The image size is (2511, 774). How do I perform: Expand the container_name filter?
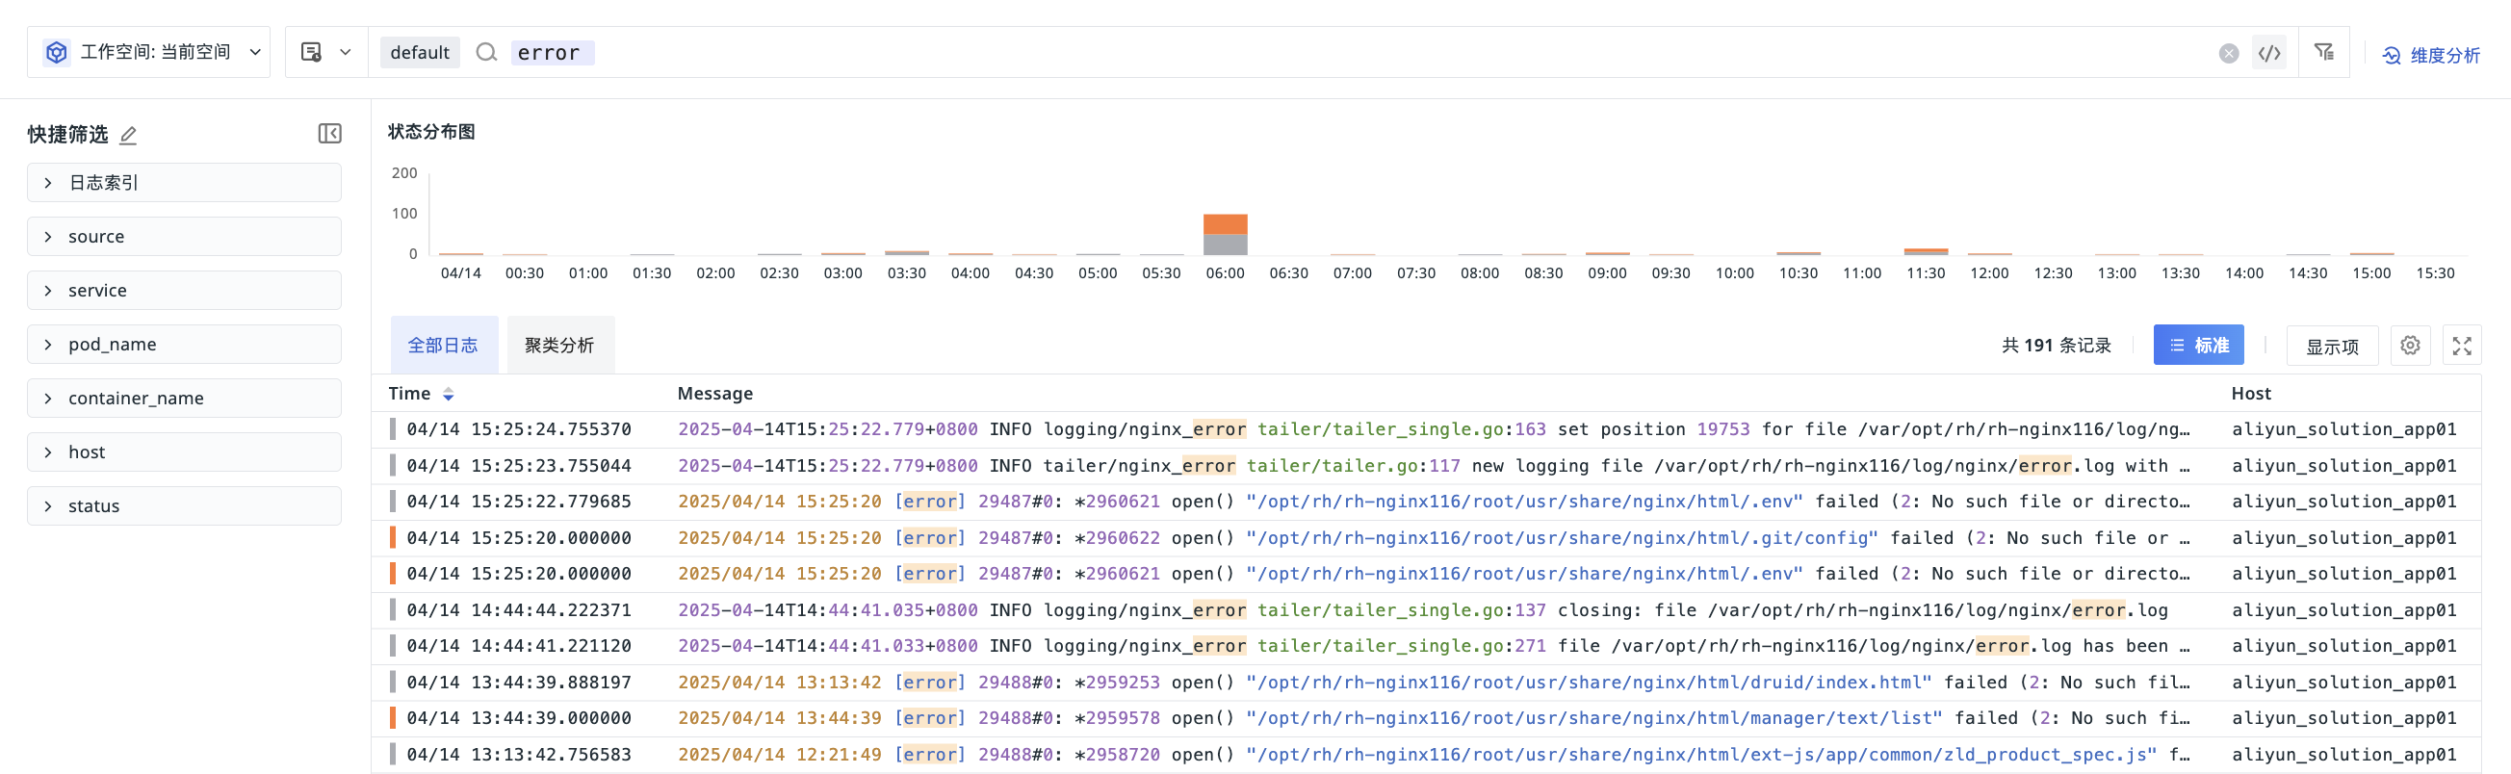click(184, 398)
